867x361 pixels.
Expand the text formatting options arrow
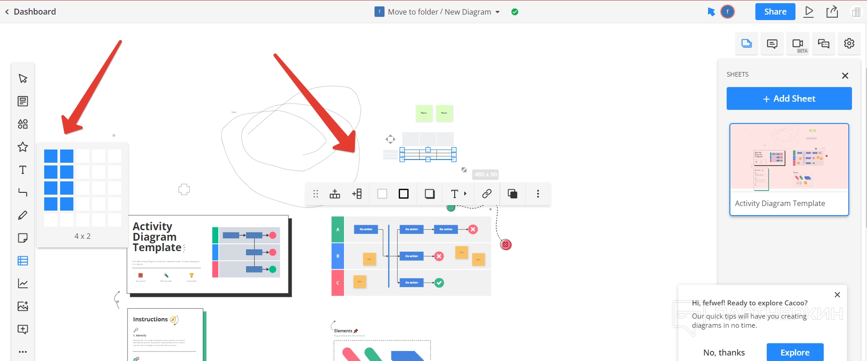(x=465, y=194)
